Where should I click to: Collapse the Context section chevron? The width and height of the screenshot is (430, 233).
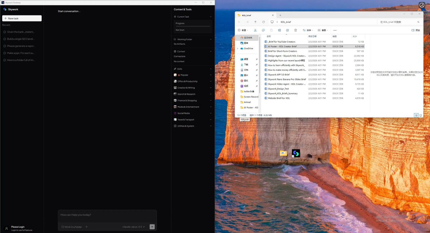[211, 52]
